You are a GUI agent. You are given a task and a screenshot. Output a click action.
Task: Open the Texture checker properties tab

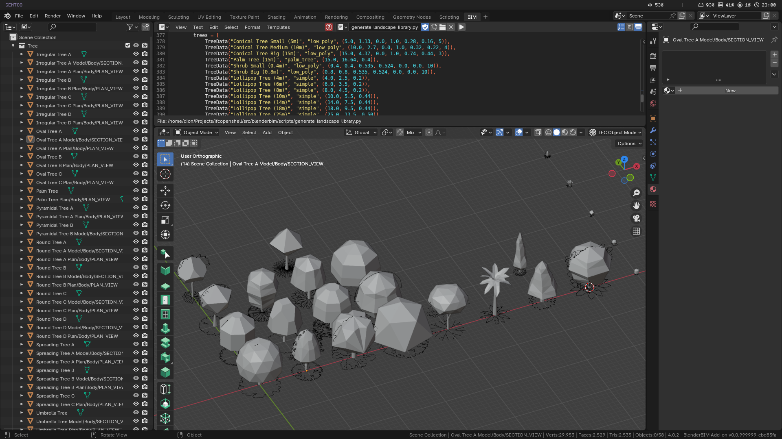click(653, 204)
